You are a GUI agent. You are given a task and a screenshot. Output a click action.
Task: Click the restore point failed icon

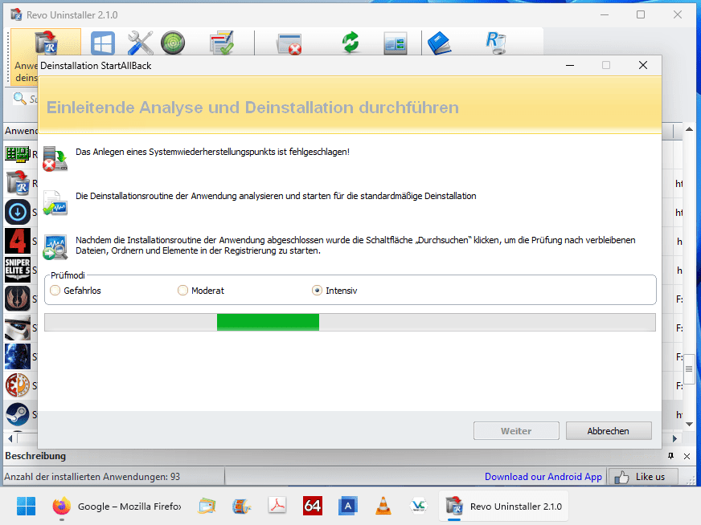coord(55,158)
